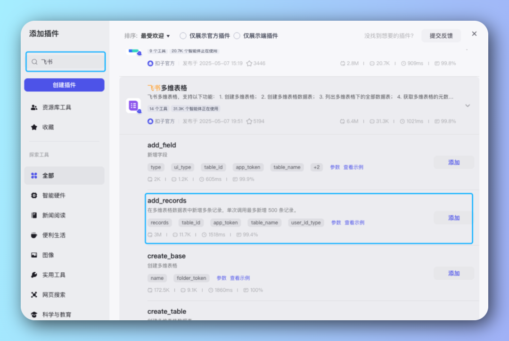509x341 pixels.
Task: Click the 飞书多维表格 purple plugin icon
Action: click(x=133, y=106)
